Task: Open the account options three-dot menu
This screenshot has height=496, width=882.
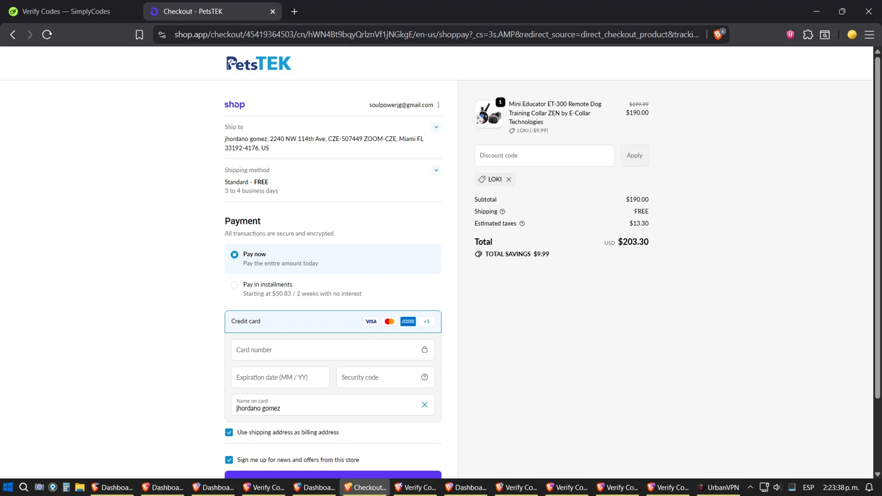Action: pyautogui.click(x=439, y=105)
